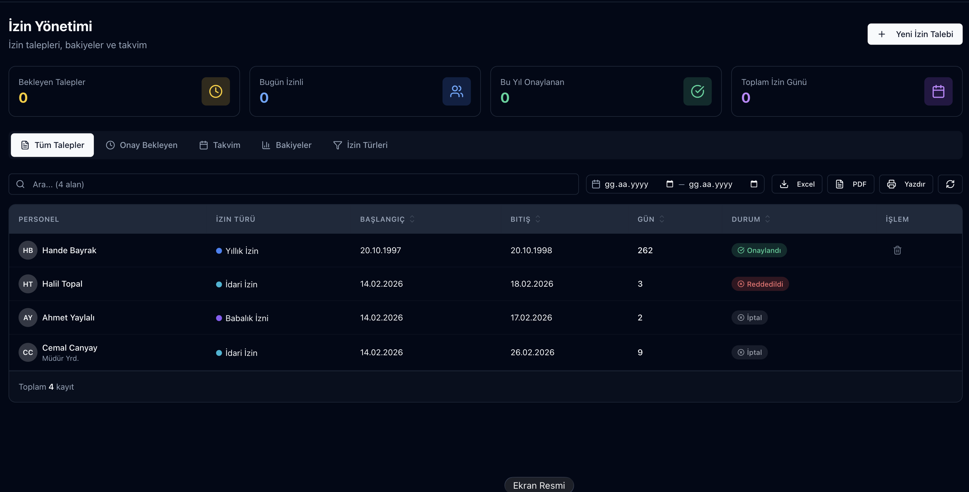Click the Ara search input field
Screen dimensions: 969x492
click(x=293, y=184)
